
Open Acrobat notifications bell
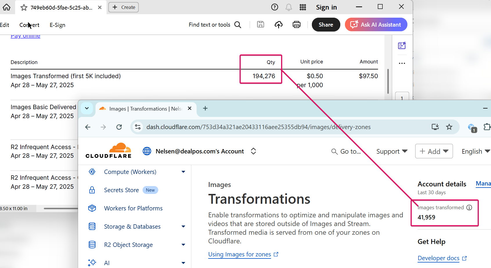(289, 7)
